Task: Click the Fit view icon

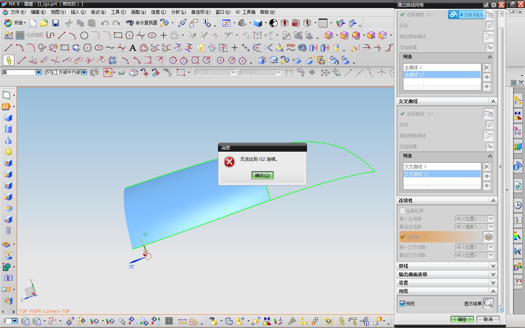Action: 226,23
